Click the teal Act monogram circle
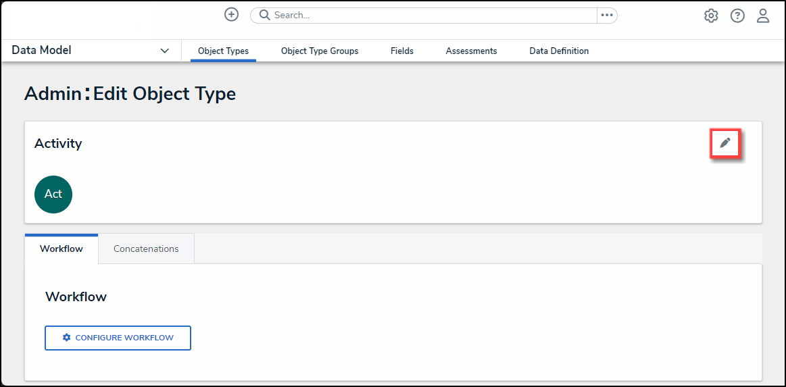Screen dimensions: 786x387 (x=53, y=194)
